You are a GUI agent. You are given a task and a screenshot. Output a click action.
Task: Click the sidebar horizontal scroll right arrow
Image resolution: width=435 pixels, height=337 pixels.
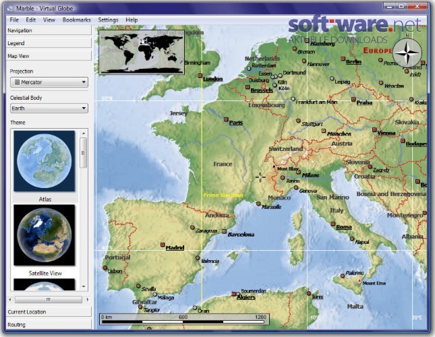click(x=88, y=299)
